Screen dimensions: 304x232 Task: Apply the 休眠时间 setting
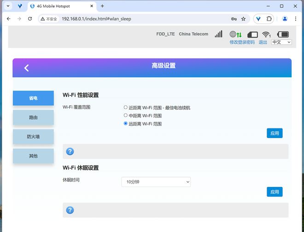pyautogui.click(x=275, y=192)
